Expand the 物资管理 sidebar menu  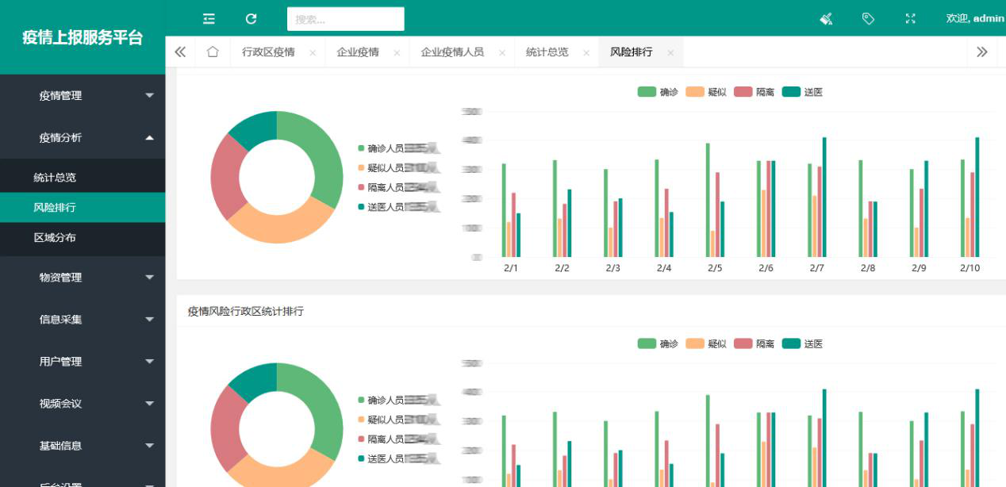pyautogui.click(x=83, y=278)
